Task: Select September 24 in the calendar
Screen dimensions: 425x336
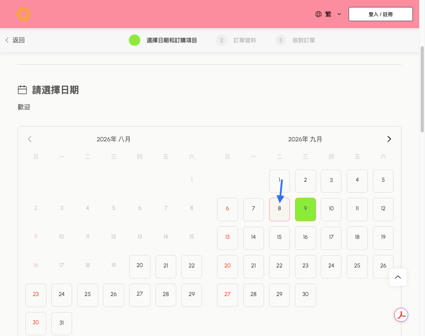Action: click(331, 266)
